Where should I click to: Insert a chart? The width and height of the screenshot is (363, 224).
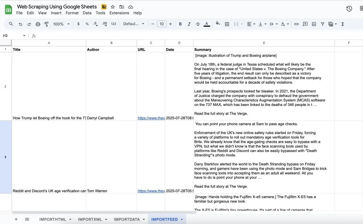(x=314, y=24)
